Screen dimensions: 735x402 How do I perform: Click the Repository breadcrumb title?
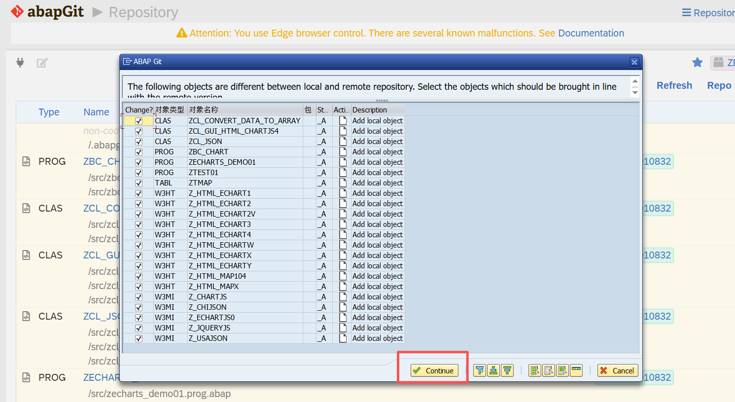[x=143, y=12]
